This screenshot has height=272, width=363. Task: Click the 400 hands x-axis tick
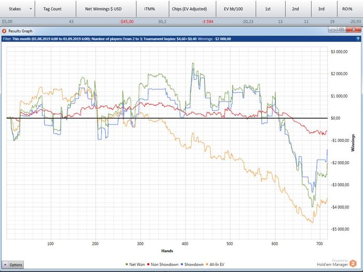click(x=185, y=244)
